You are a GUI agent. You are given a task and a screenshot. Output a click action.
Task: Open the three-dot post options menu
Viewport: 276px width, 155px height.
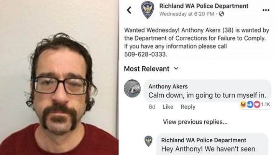[x=266, y=10]
